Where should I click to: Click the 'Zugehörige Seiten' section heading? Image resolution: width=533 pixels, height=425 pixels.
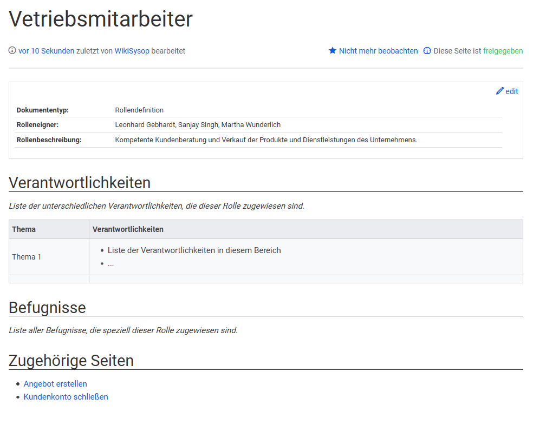[71, 361]
